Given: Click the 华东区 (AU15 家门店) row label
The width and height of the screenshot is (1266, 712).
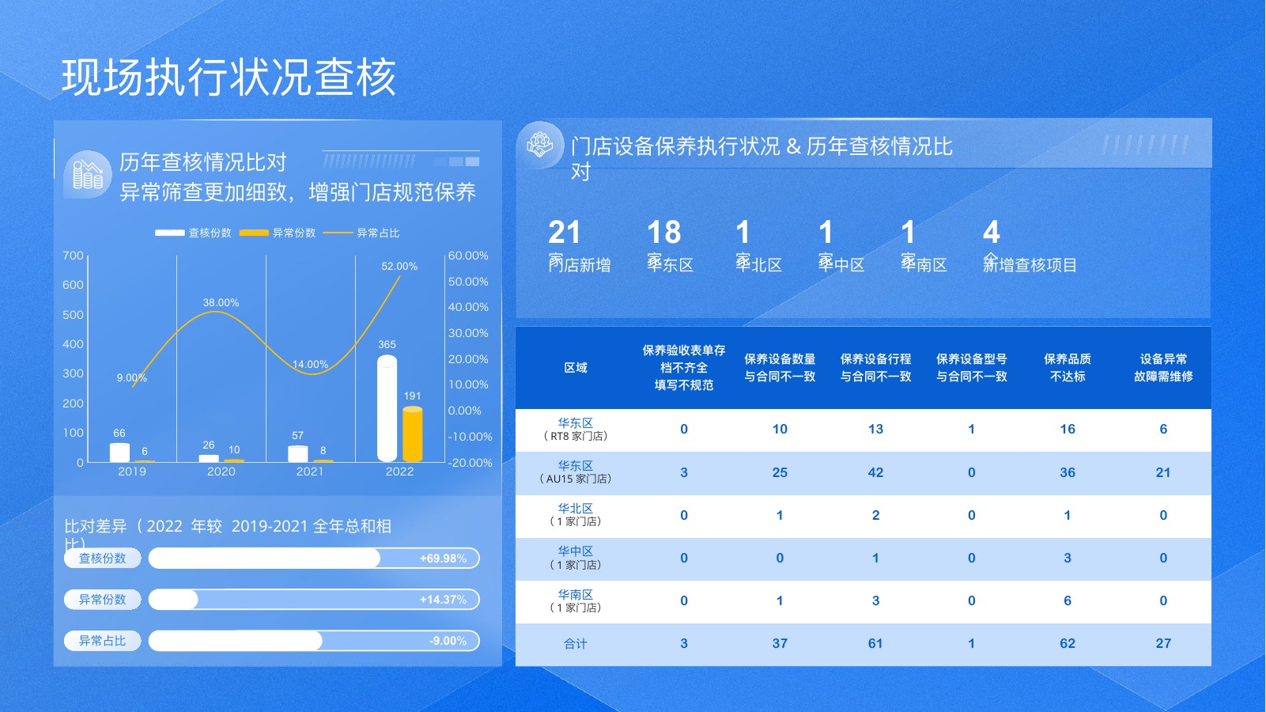Looking at the screenshot, I should pyautogui.click(x=576, y=472).
